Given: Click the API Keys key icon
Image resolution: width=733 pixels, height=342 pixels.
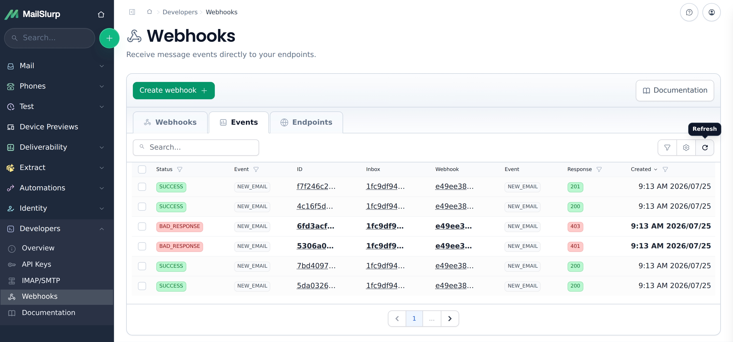Looking at the screenshot, I should coord(12,265).
